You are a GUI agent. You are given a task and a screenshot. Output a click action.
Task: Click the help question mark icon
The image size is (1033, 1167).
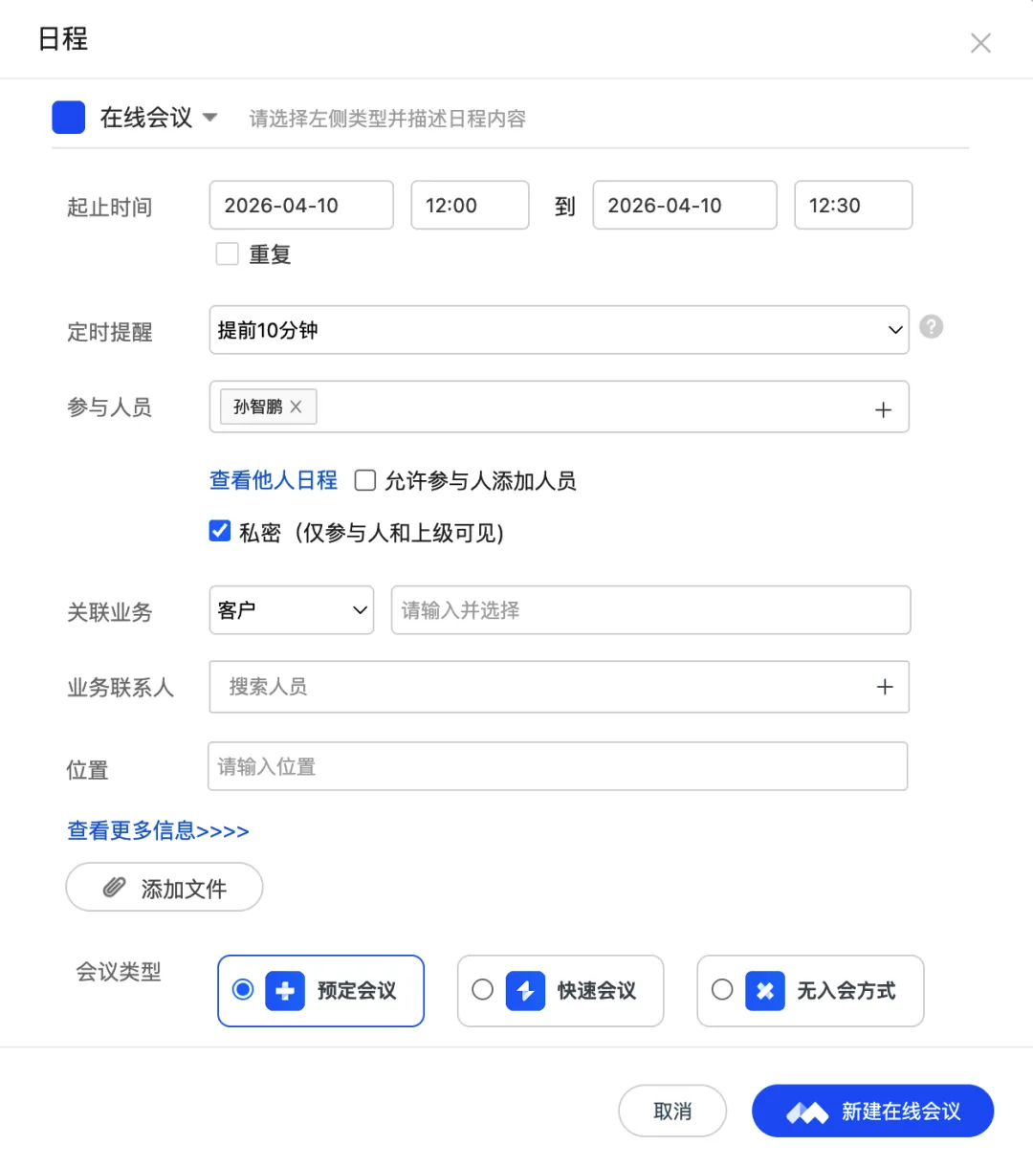click(x=931, y=327)
